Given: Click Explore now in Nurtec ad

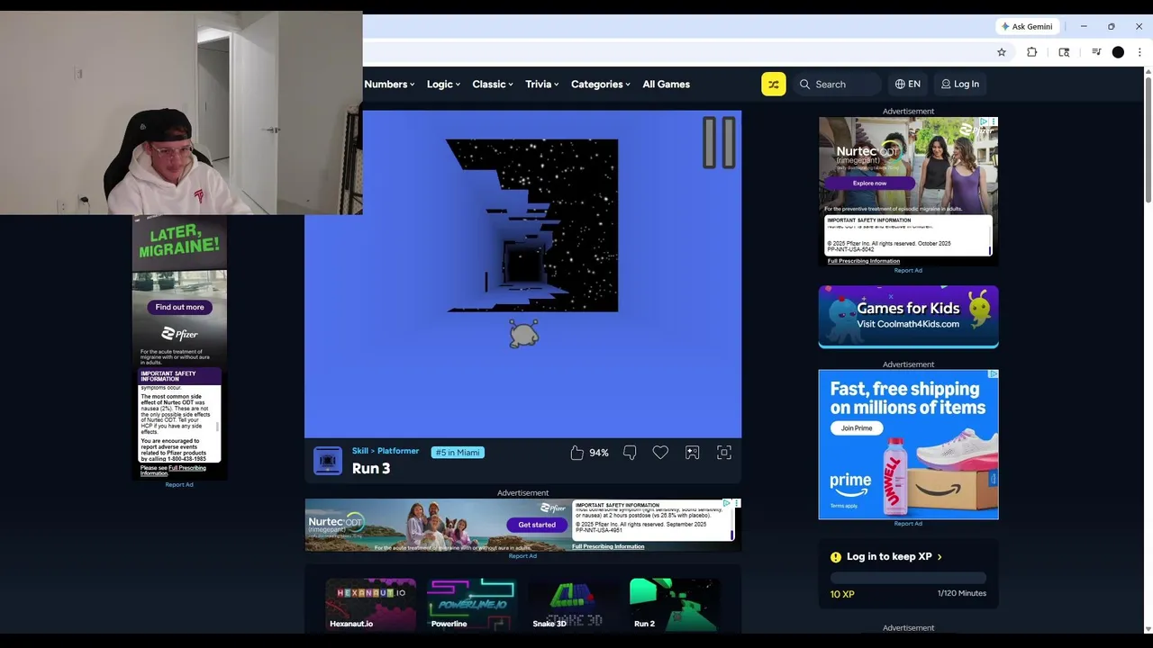Looking at the screenshot, I should click(869, 183).
